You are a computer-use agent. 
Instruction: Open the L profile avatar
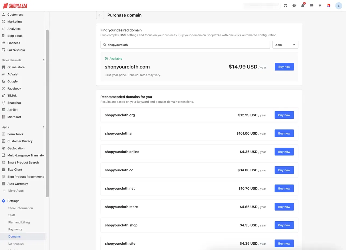339,6
